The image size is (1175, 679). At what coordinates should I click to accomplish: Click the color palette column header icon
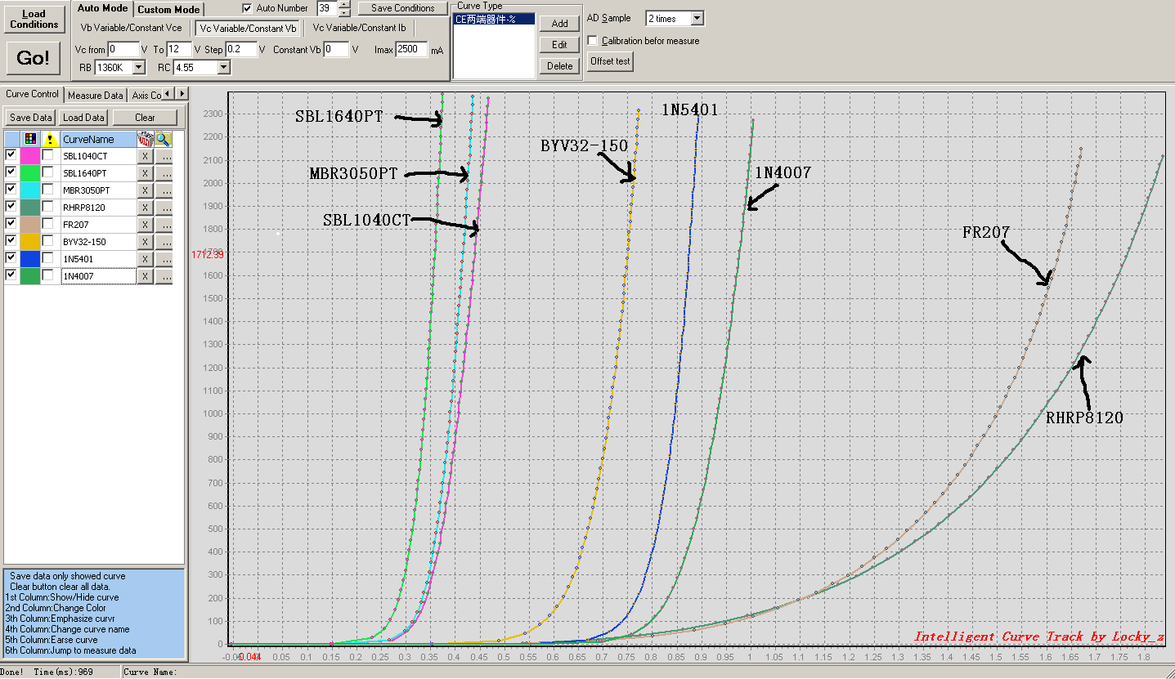(x=31, y=139)
